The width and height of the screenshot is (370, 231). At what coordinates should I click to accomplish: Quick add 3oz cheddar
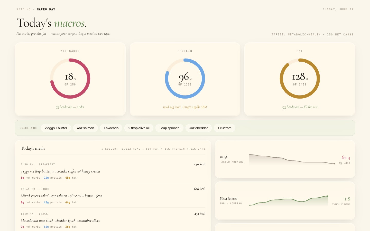pyautogui.click(x=198, y=128)
